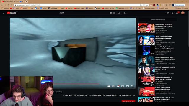Open the Evelone Stream bookmark
The width and height of the screenshot is (189, 106).
pyautogui.click(x=79, y=8)
